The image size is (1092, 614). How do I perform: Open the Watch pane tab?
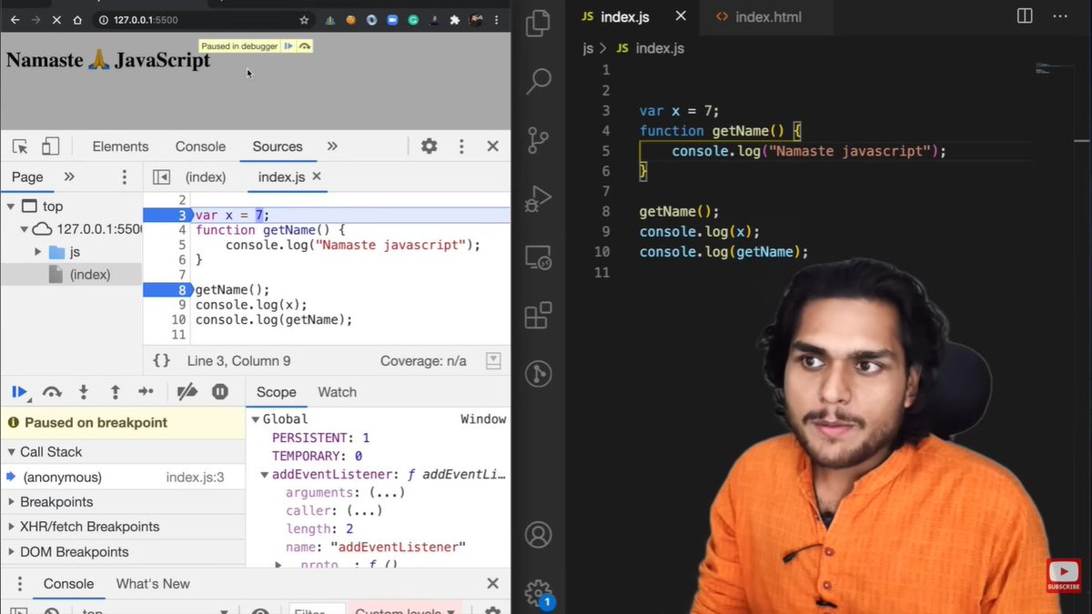(337, 392)
